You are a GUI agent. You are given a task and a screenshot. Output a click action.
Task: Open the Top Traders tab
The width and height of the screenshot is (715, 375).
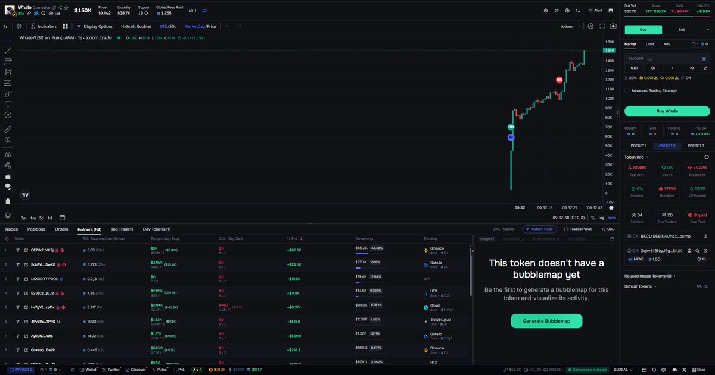pyautogui.click(x=122, y=229)
